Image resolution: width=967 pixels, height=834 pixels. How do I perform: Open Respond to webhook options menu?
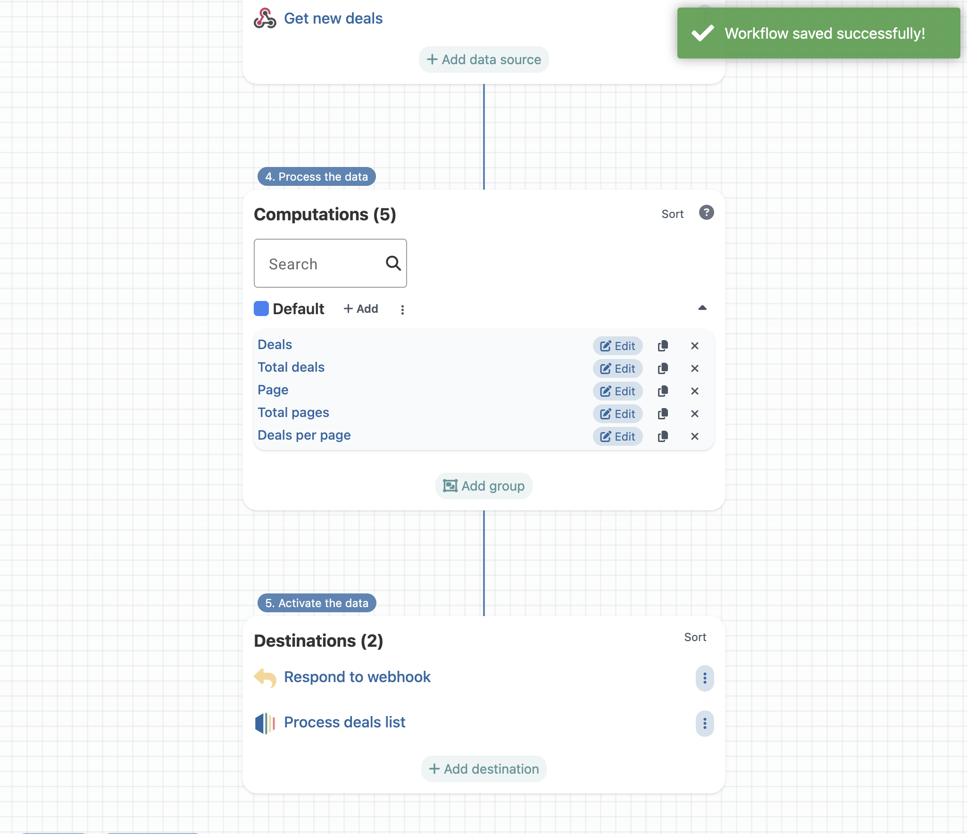[704, 678]
